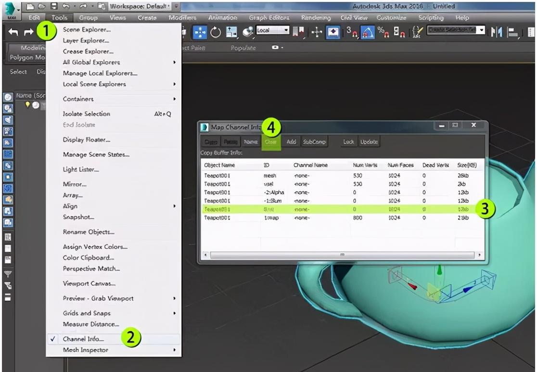Toggle Spinner Snap on the main toolbar
This screenshot has width=537, height=372.
399,32
